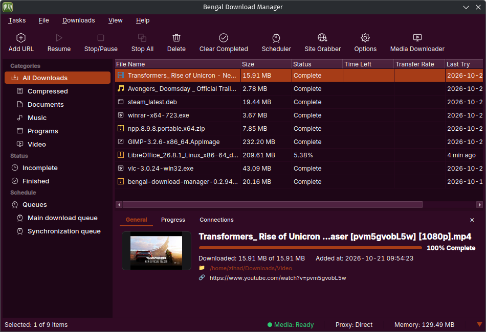The width and height of the screenshot is (486, 332).
Task: Show Incomplete downloads
Action: click(57, 168)
